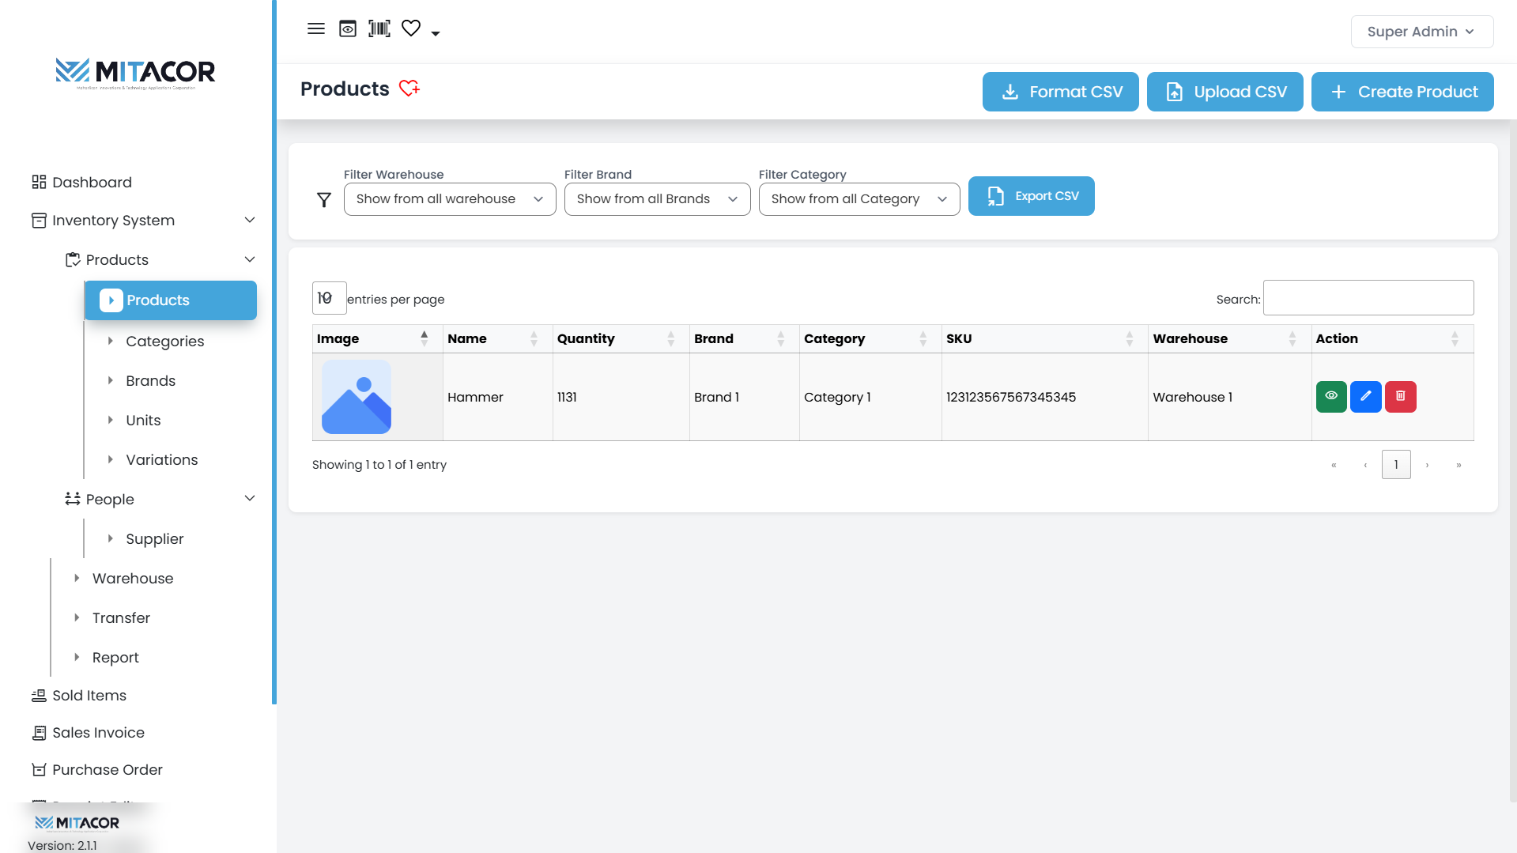Open the Filter Category dropdown
The height and width of the screenshot is (853, 1517).
coord(859,199)
